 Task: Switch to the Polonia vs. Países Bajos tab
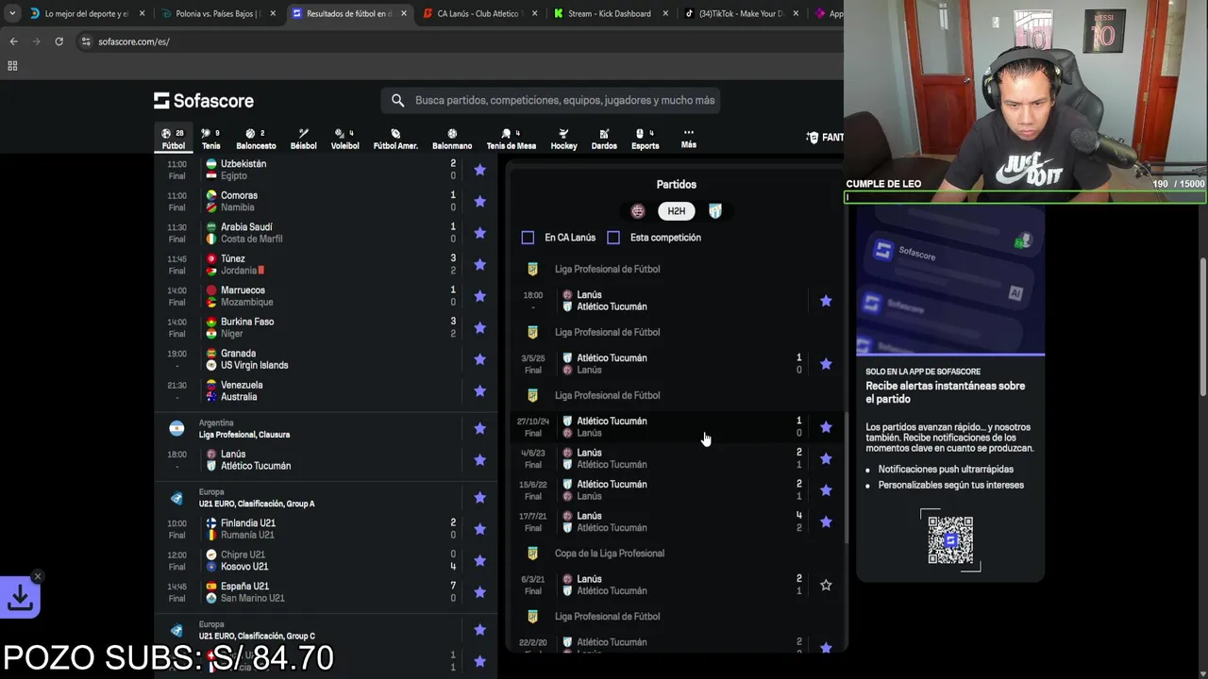tap(218, 14)
